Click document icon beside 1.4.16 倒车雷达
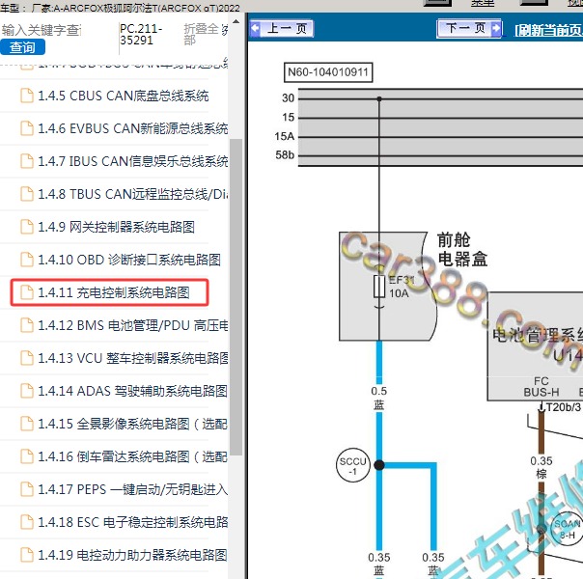The width and height of the screenshot is (583, 579). 27,456
